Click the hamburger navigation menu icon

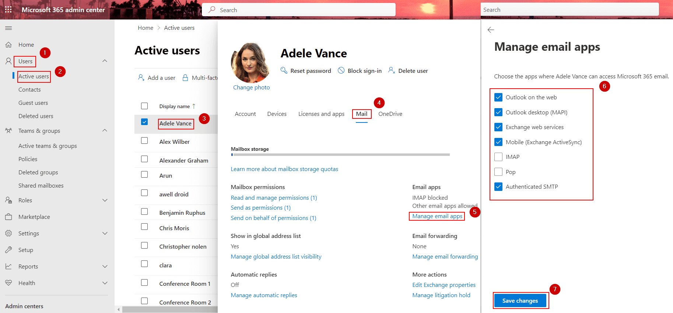[8, 28]
